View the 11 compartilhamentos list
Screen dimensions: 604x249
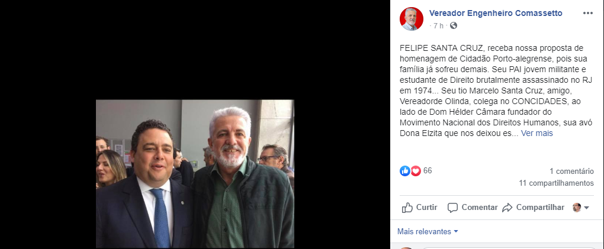556,183
